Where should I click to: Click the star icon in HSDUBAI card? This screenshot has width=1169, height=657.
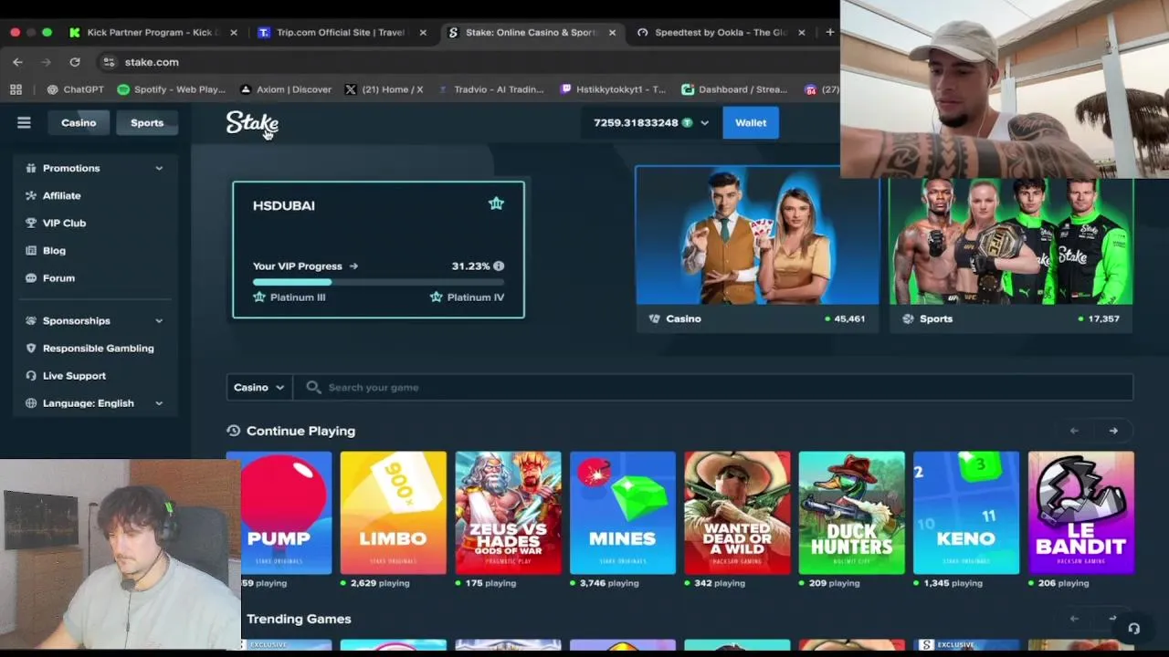(496, 203)
